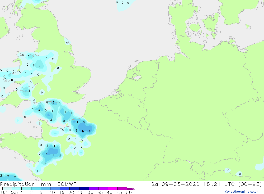Click the date "Sa 09-05-2026" text
This screenshot has height=194, width=264.
click(x=175, y=184)
